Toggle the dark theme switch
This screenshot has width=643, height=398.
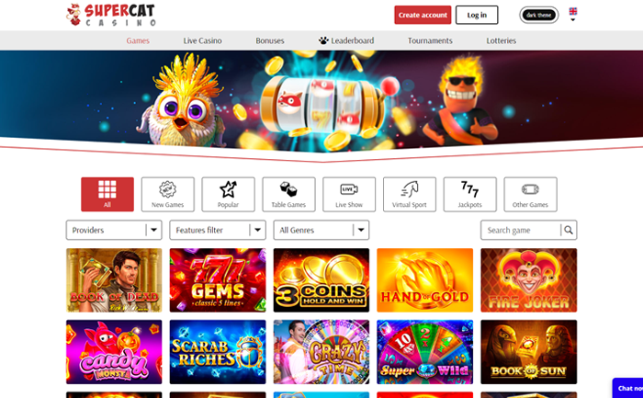click(539, 16)
